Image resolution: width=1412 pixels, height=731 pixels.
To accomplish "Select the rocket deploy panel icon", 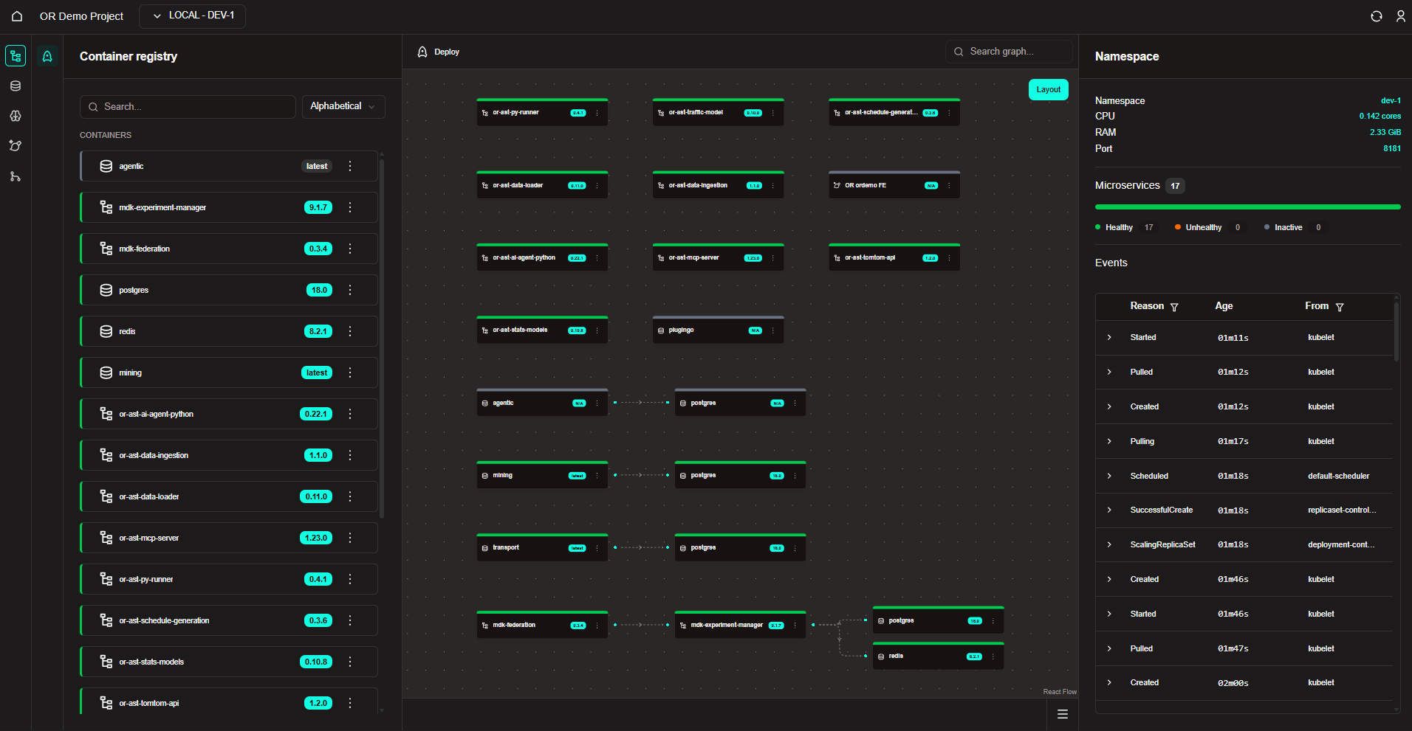I will 47,56.
